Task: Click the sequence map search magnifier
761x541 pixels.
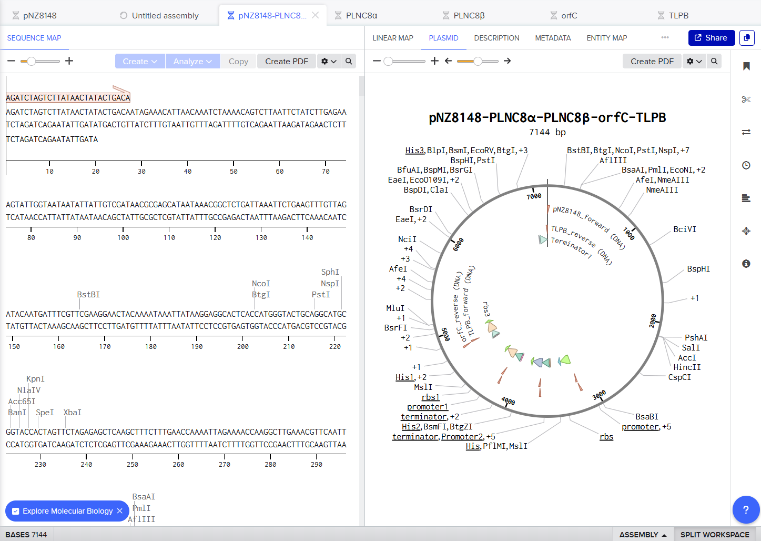Action: [x=349, y=61]
